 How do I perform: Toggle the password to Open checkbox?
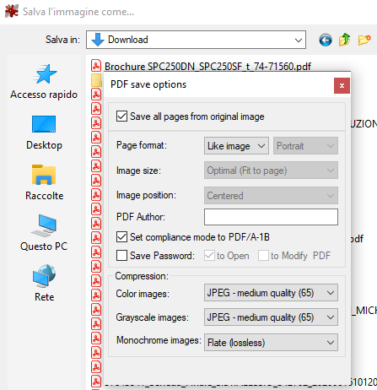click(x=209, y=256)
